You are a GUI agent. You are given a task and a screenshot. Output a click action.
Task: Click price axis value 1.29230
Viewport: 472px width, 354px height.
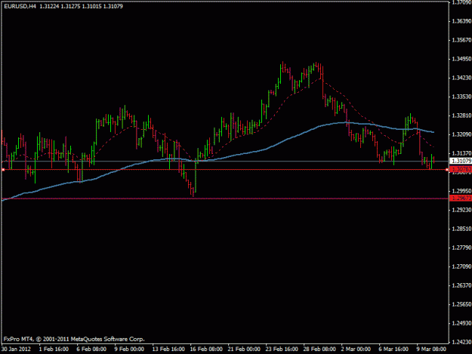[461, 210]
